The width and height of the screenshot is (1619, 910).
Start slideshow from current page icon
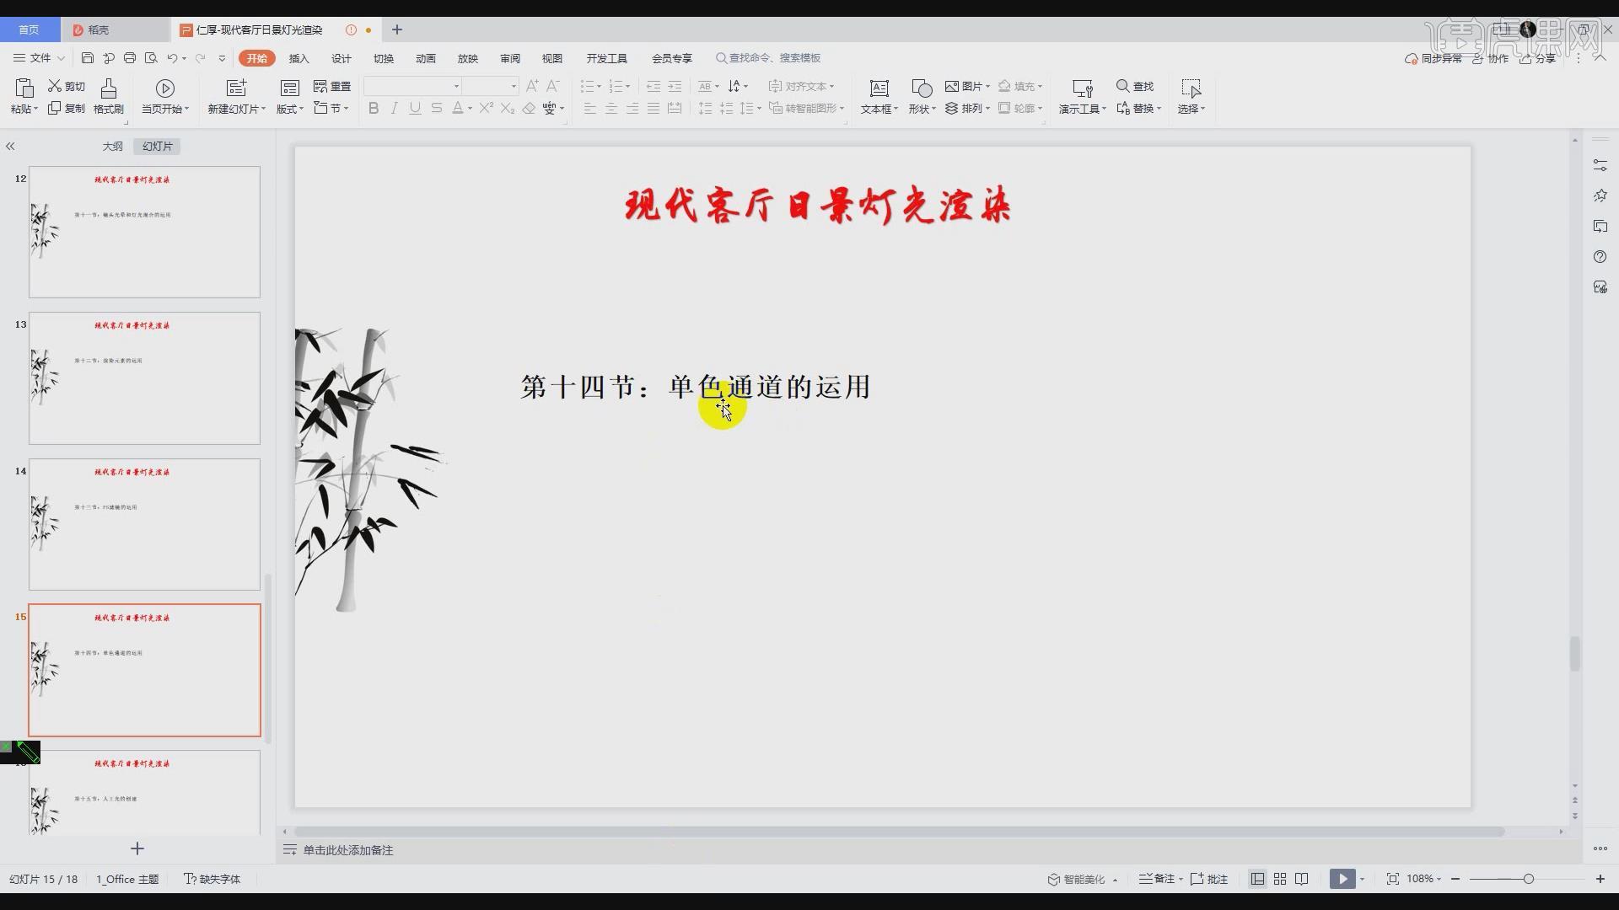[164, 88]
